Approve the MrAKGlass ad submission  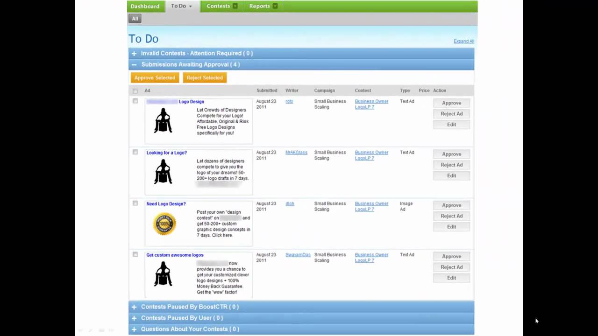click(x=451, y=154)
